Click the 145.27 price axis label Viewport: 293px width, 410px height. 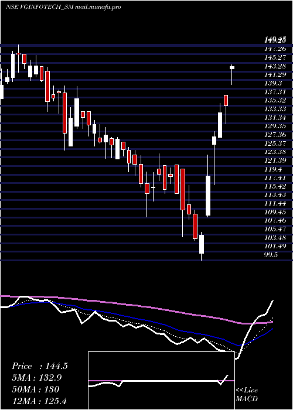pos(275,57)
